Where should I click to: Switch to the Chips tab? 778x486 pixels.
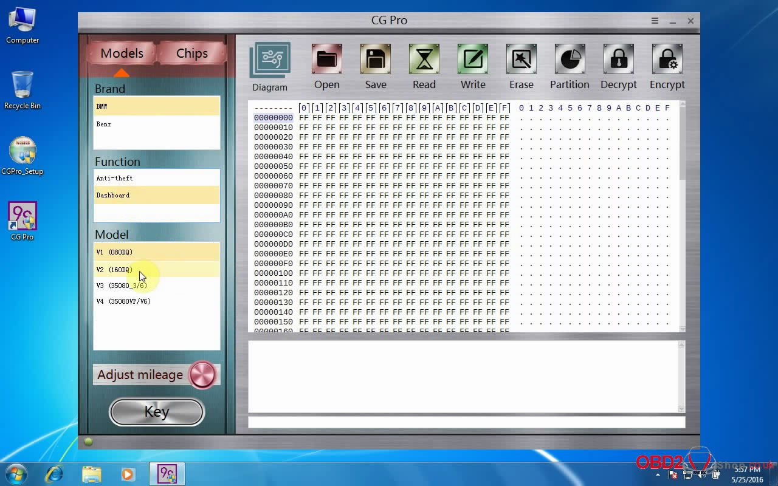191,53
